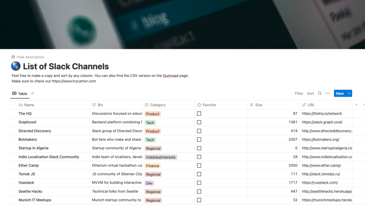Click the Regional tag for Tomsk JS
The height and width of the screenshot is (205, 365).
(153, 174)
